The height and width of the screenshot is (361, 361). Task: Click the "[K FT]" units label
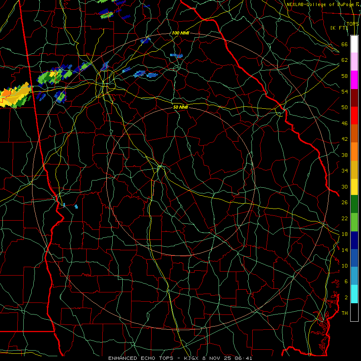click(339, 28)
